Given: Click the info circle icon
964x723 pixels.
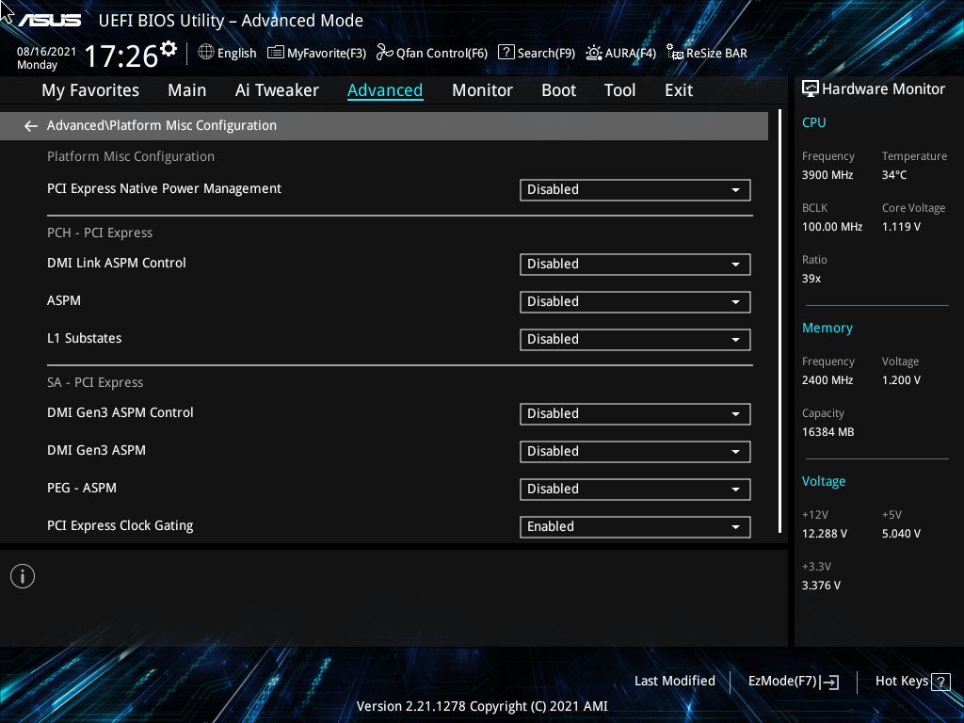Looking at the screenshot, I should pyautogui.click(x=23, y=577).
